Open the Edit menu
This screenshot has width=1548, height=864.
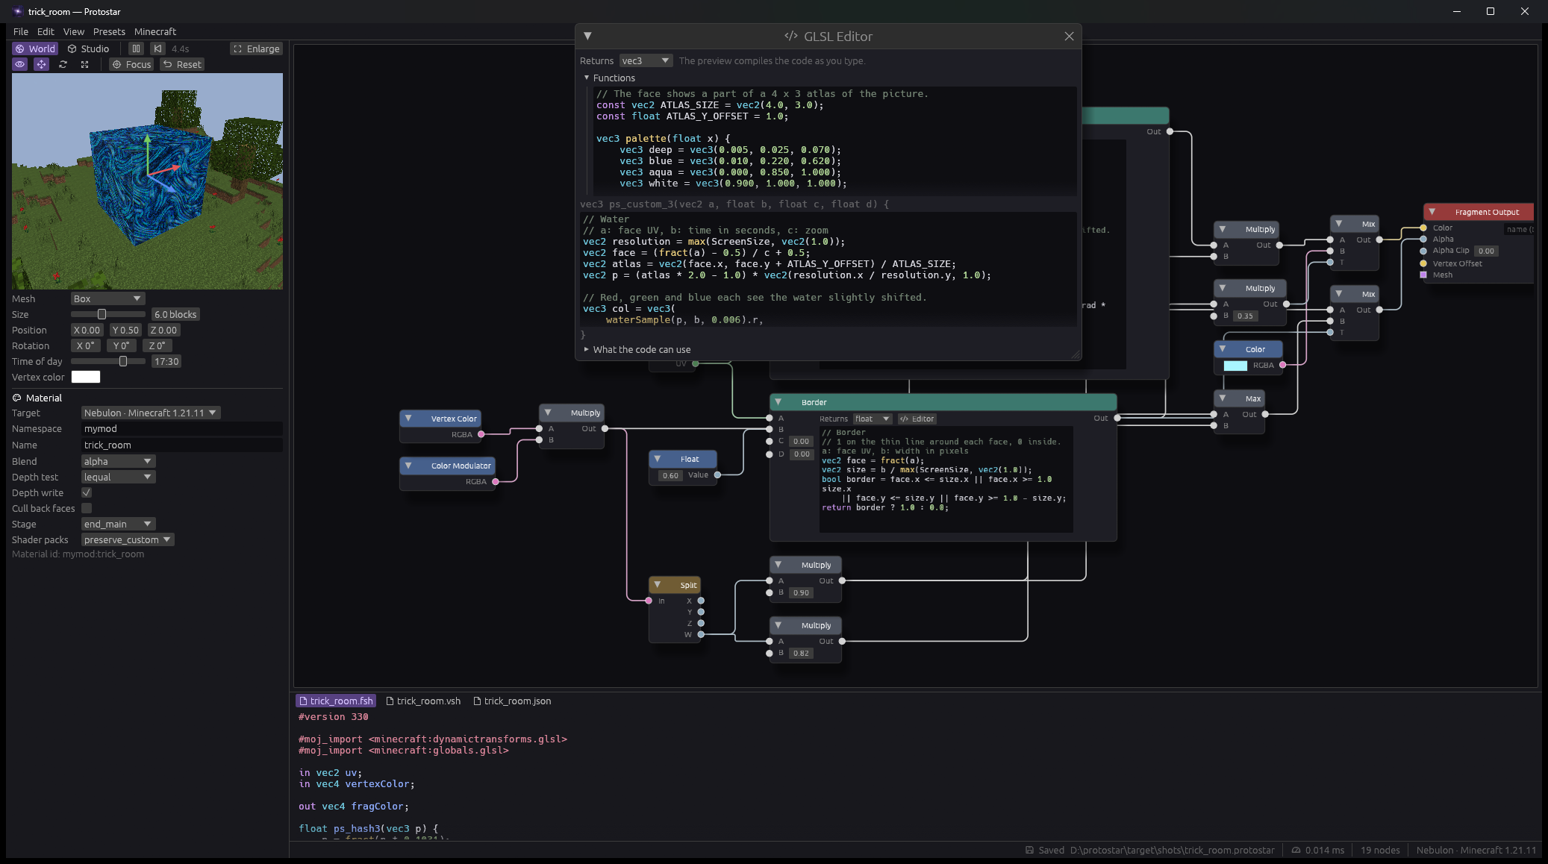click(x=46, y=31)
